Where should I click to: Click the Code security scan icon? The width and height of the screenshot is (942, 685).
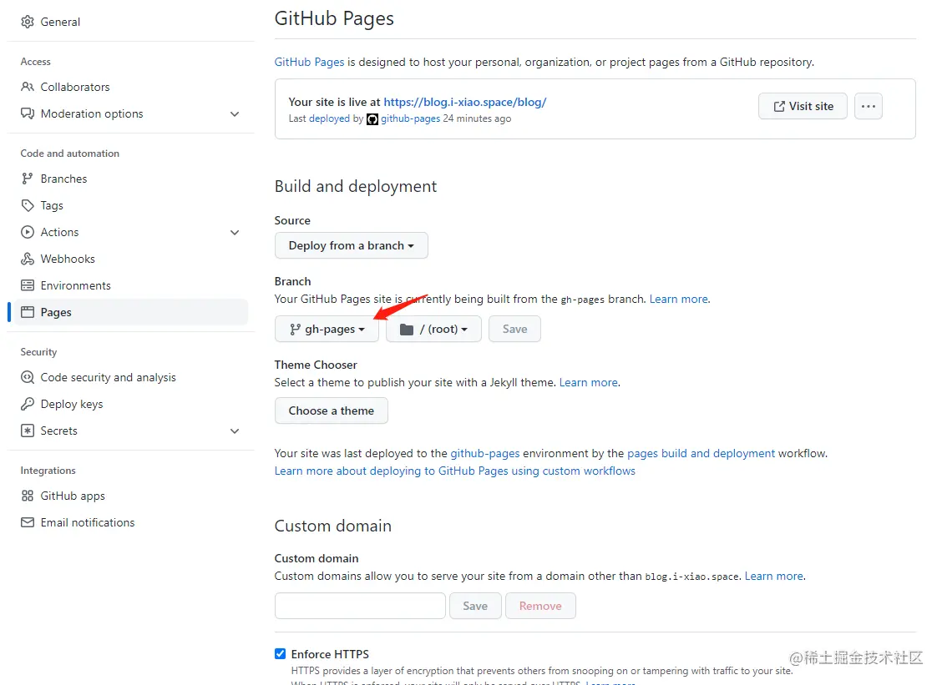tap(27, 377)
